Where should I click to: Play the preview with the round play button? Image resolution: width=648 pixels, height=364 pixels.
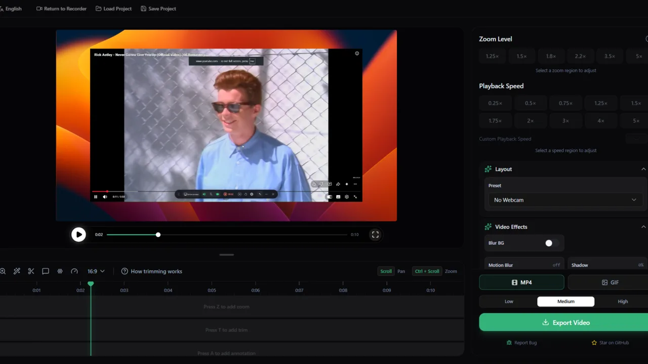[x=78, y=235]
